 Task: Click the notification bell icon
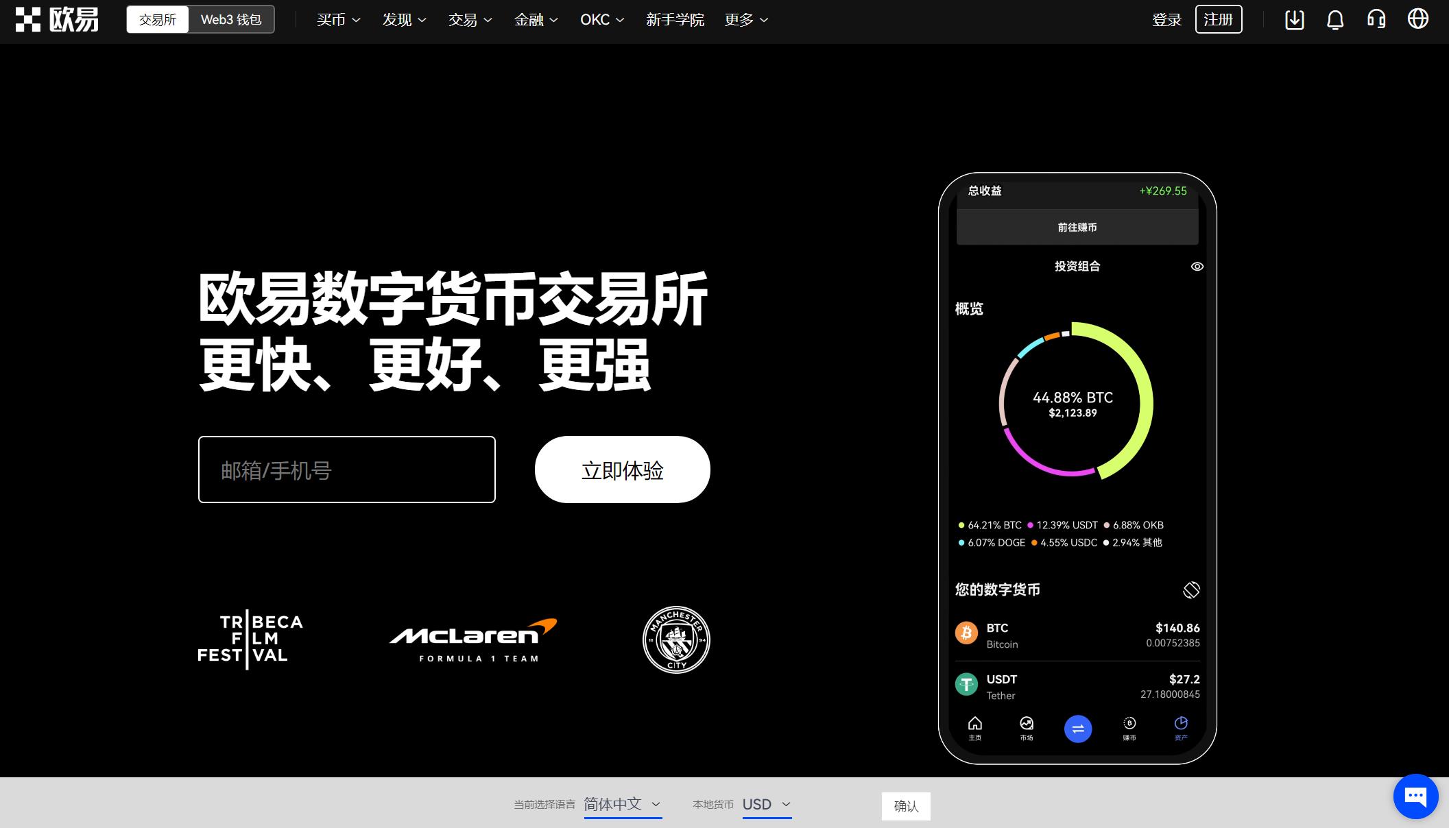click(1336, 19)
